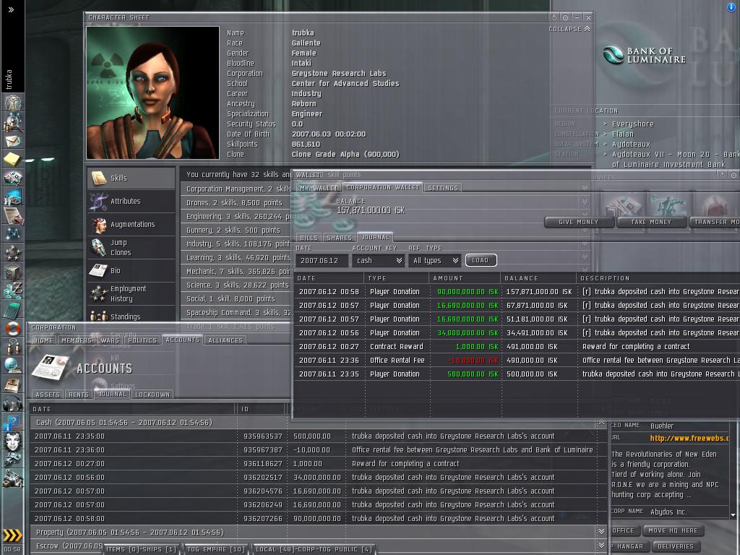Open the Assets sub-tab in Accounts
The height and width of the screenshot is (555, 740).
(47, 395)
